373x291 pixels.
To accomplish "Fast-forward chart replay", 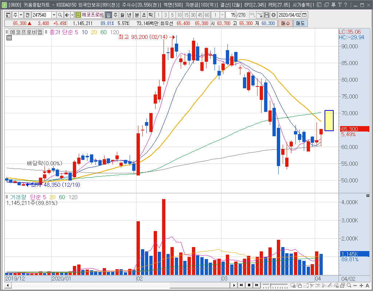I will (x=257, y=285).
